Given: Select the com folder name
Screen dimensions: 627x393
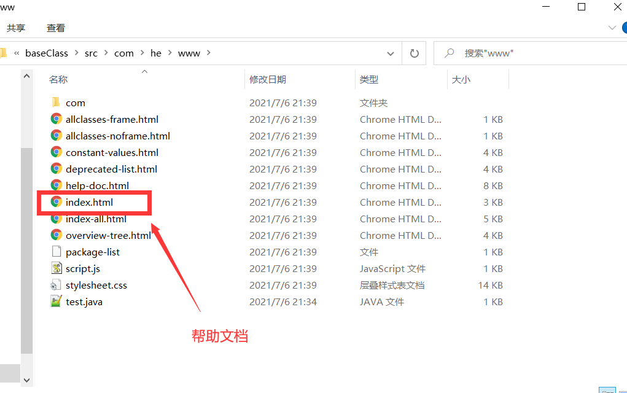Looking at the screenshot, I should click(75, 103).
